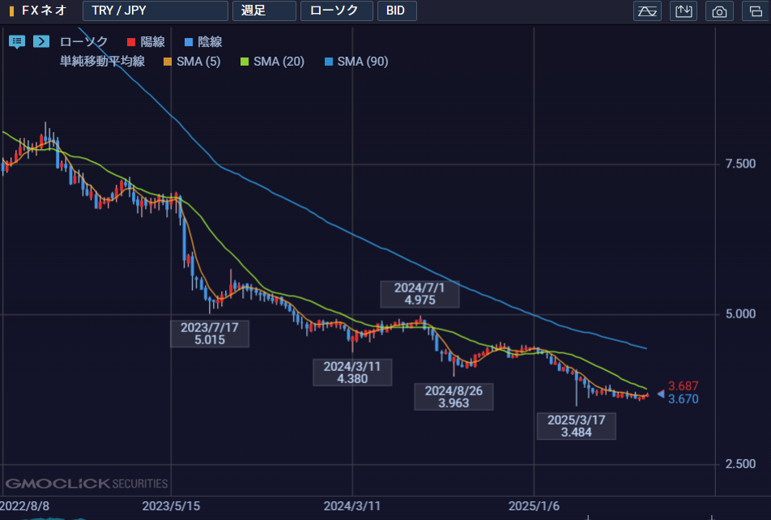Image resolution: width=771 pixels, height=520 pixels.
Task: Click the SMA (20) legend text
Action: (279, 62)
